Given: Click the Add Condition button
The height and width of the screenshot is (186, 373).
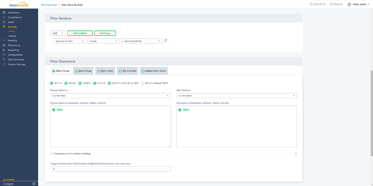Looking at the screenshot, I should coord(80,33).
